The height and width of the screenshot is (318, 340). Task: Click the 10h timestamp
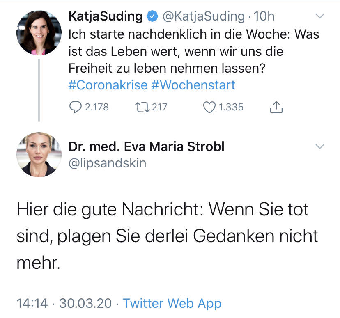264,16
